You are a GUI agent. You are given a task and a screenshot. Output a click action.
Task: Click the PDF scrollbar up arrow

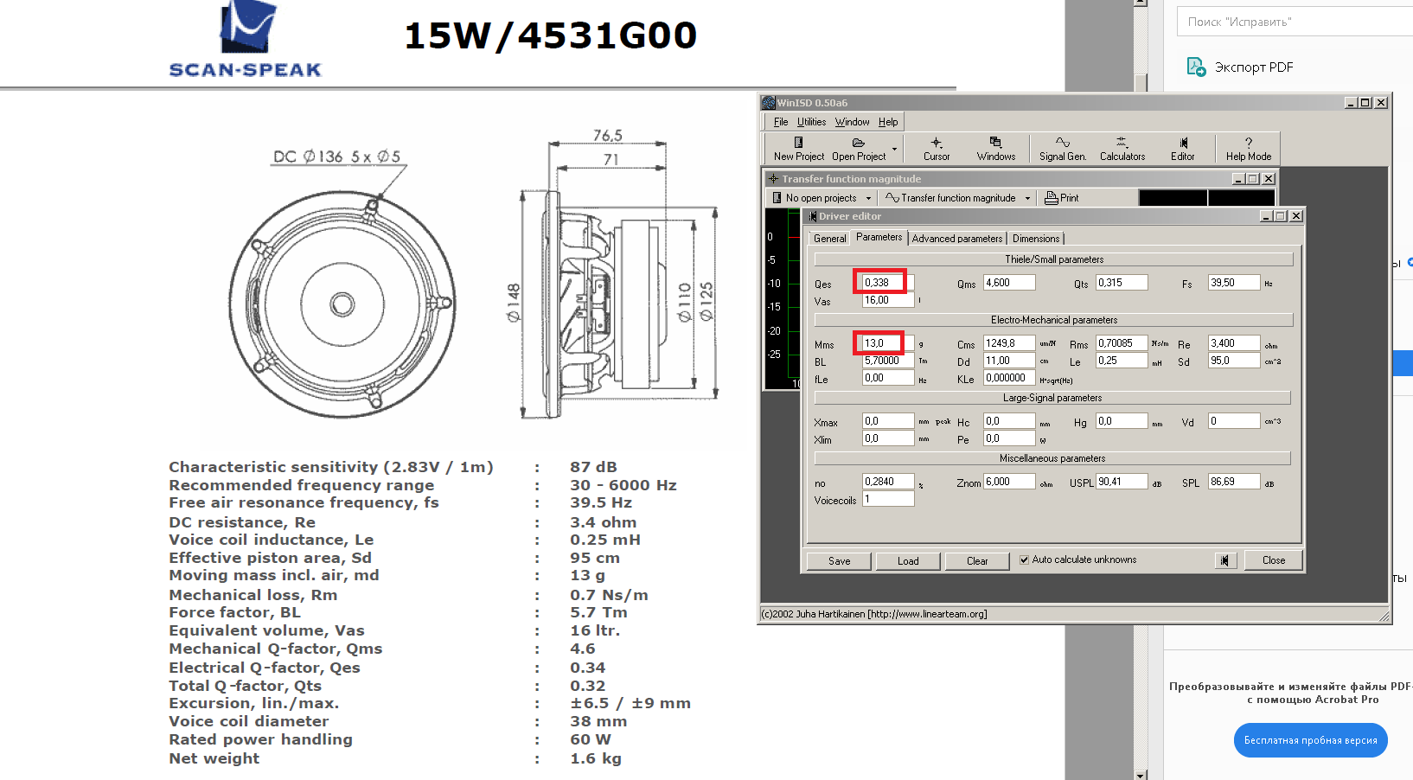point(1141,3)
